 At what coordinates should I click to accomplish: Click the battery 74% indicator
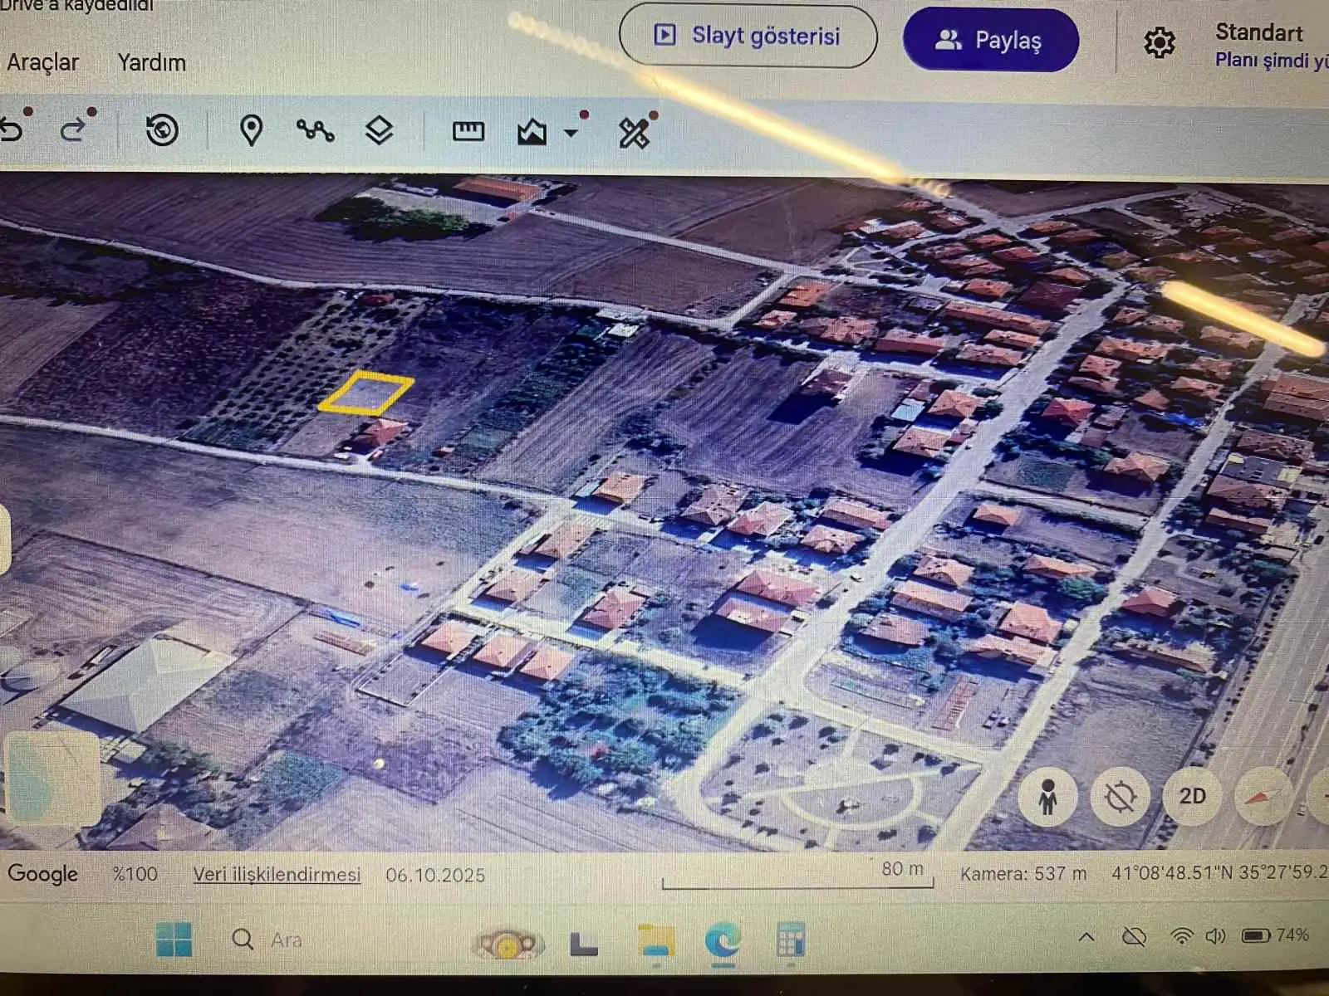point(1275,935)
